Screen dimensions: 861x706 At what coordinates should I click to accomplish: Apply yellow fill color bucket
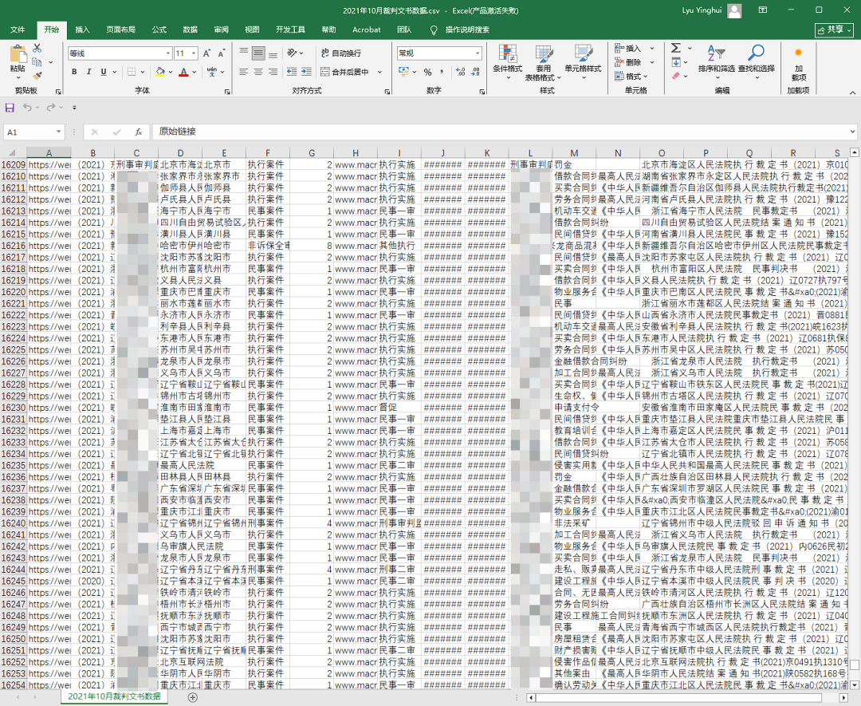tap(159, 72)
